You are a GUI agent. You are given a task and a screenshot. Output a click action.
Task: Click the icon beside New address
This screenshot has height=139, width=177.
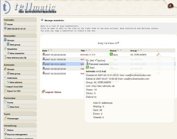(8, 82)
